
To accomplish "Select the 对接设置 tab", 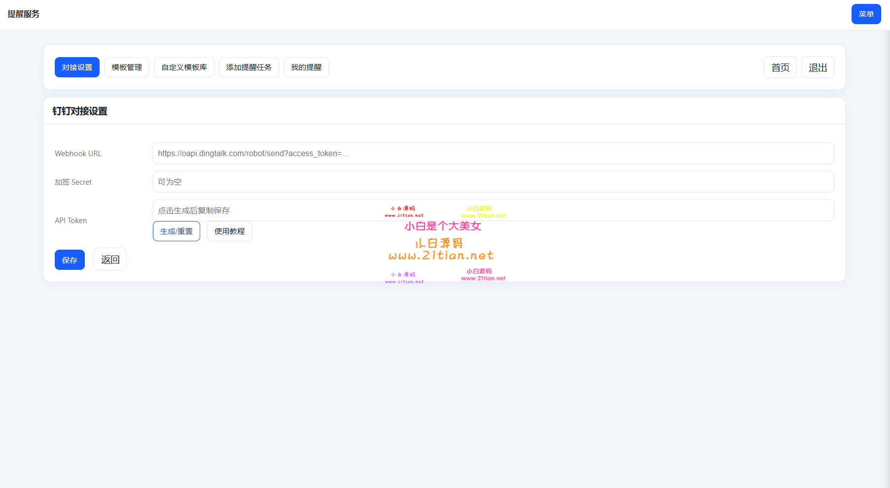I will pyautogui.click(x=77, y=67).
